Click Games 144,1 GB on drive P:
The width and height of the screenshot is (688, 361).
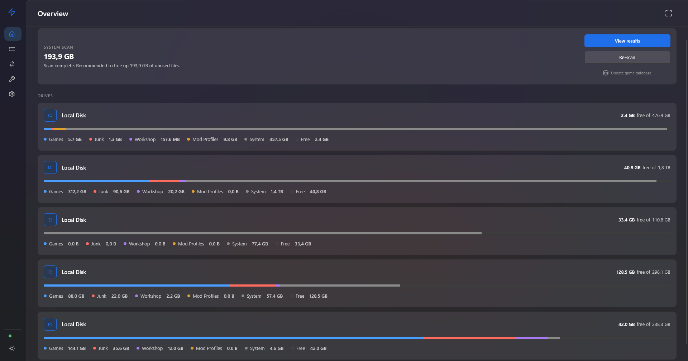65,348
